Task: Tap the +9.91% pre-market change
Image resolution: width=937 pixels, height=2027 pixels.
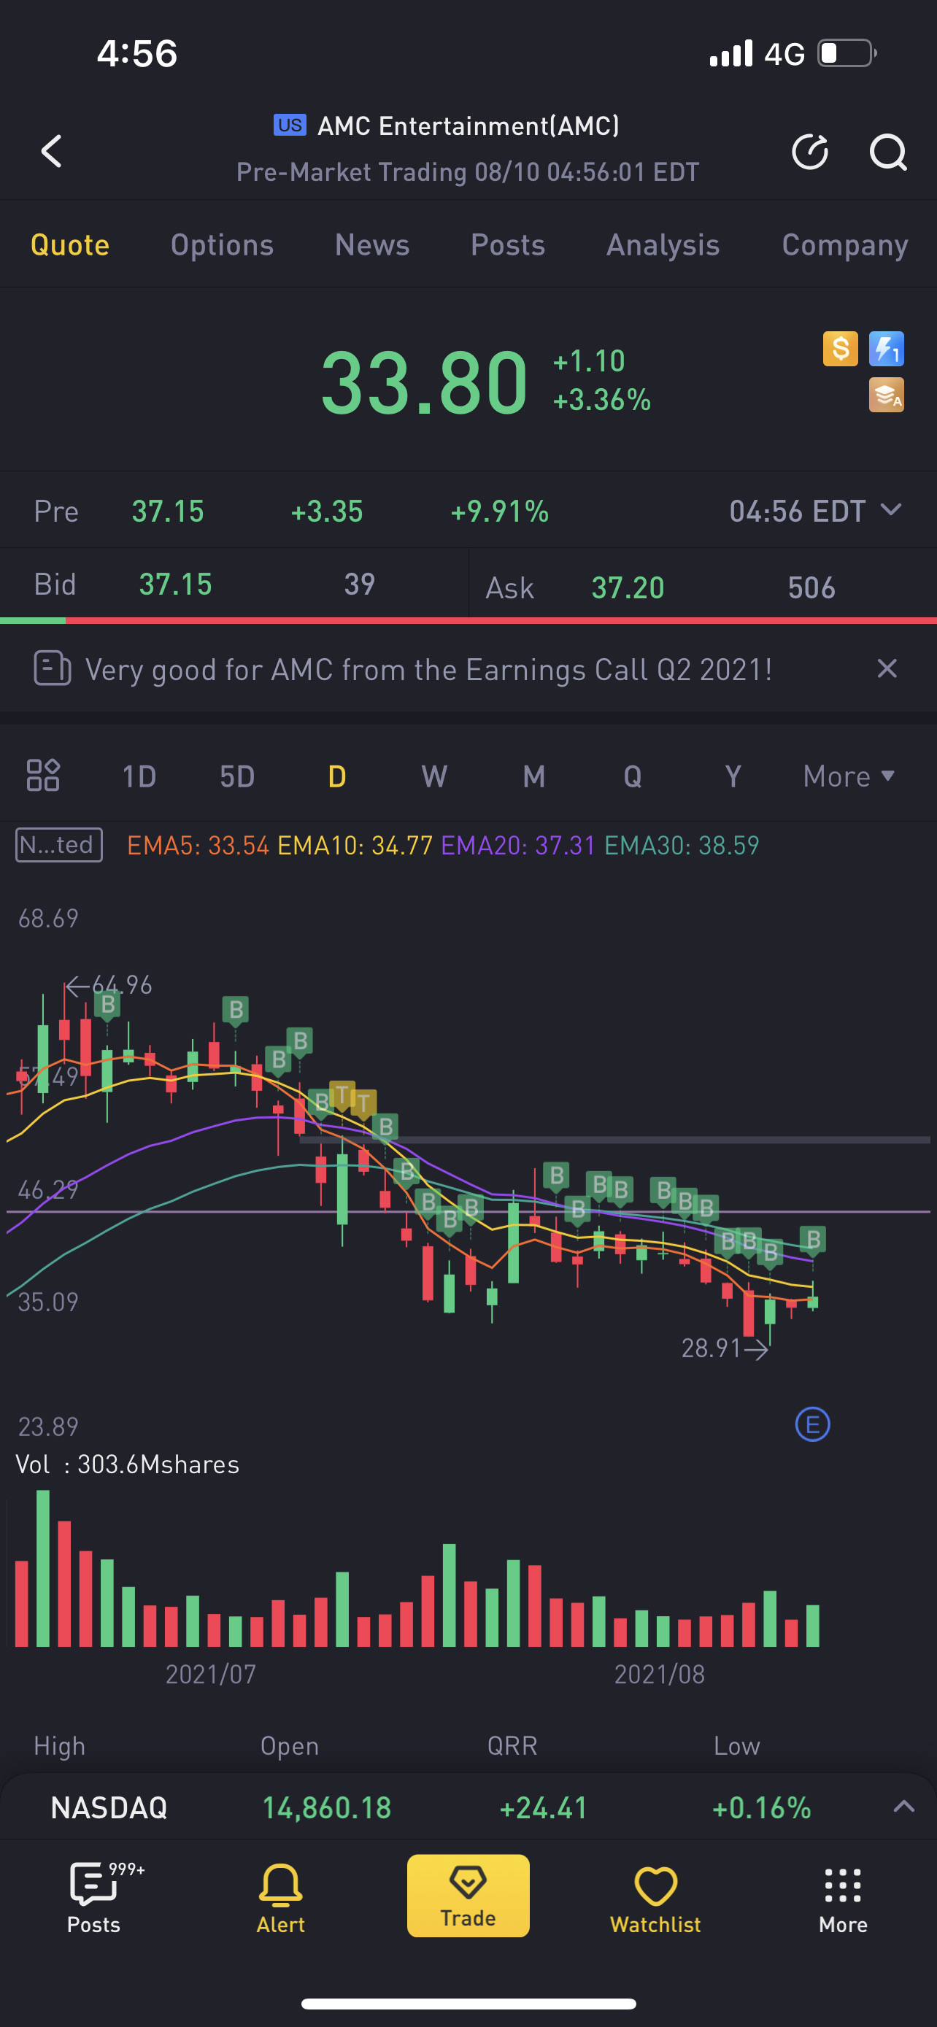Action: [x=500, y=511]
